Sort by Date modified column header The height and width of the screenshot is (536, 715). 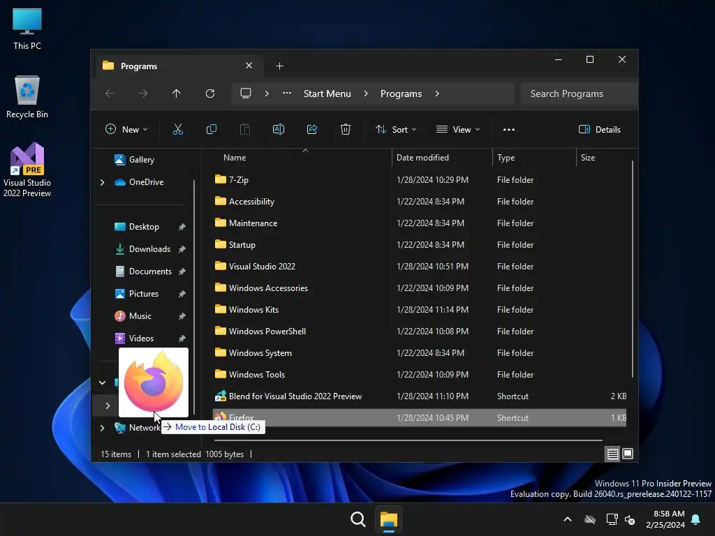pos(442,158)
